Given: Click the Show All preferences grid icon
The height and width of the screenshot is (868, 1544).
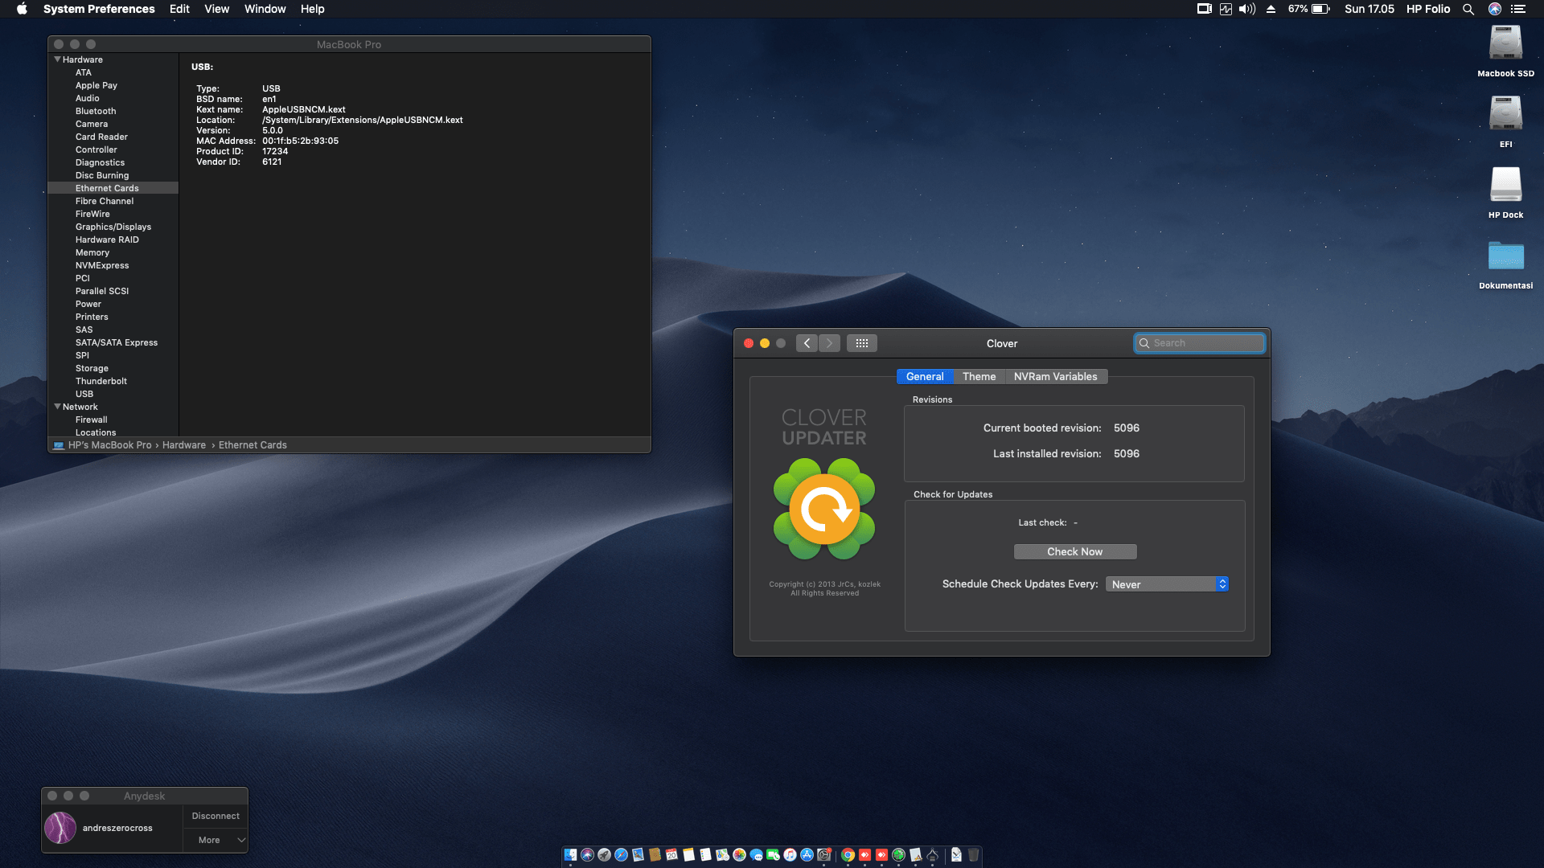Looking at the screenshot, I should [x=861, y=343].
